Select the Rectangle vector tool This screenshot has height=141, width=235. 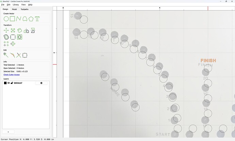[x=13, y=19]
